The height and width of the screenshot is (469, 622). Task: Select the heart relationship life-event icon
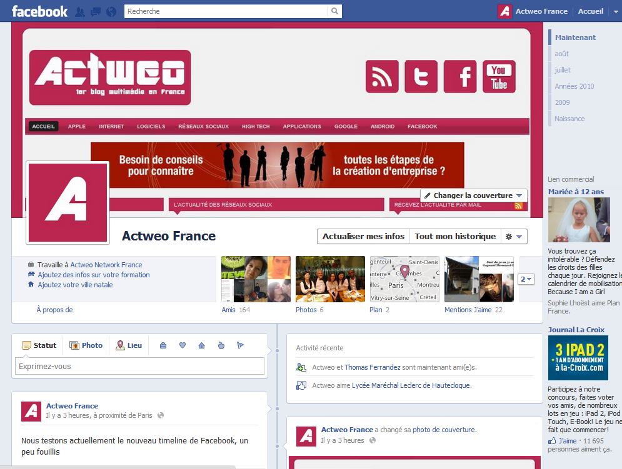(182, 345)
